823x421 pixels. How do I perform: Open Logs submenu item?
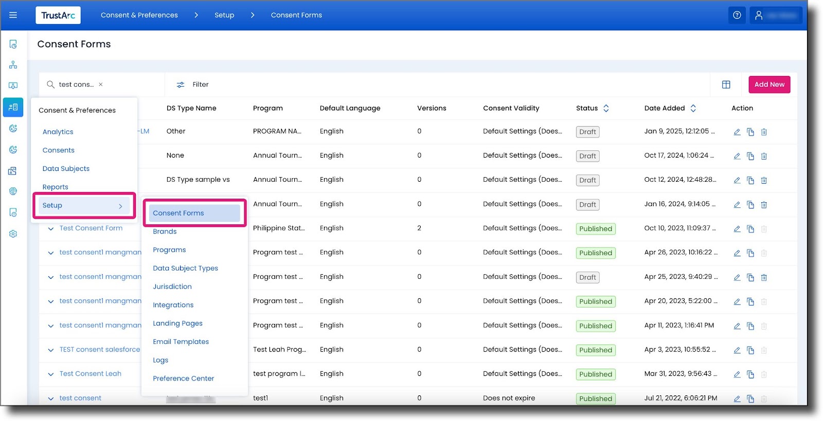coord(160,360)
